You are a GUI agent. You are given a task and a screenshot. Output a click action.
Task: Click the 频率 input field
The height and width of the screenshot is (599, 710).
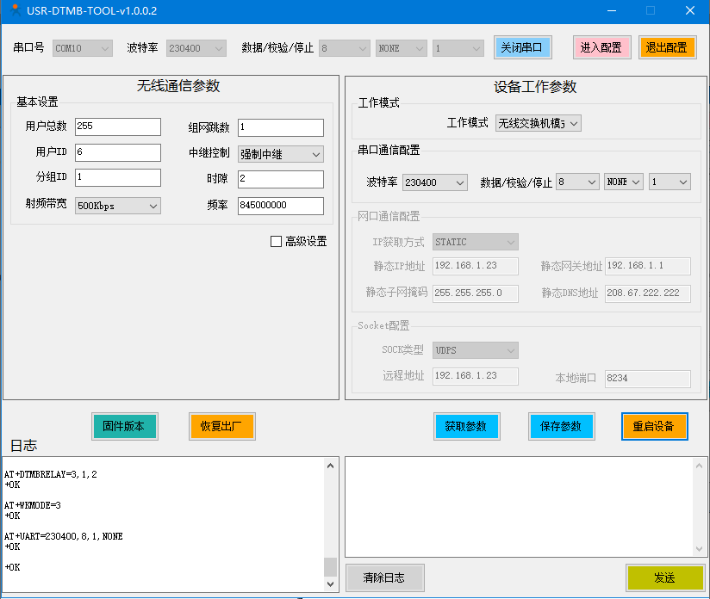pyautogui.click(x=280, y=206)
